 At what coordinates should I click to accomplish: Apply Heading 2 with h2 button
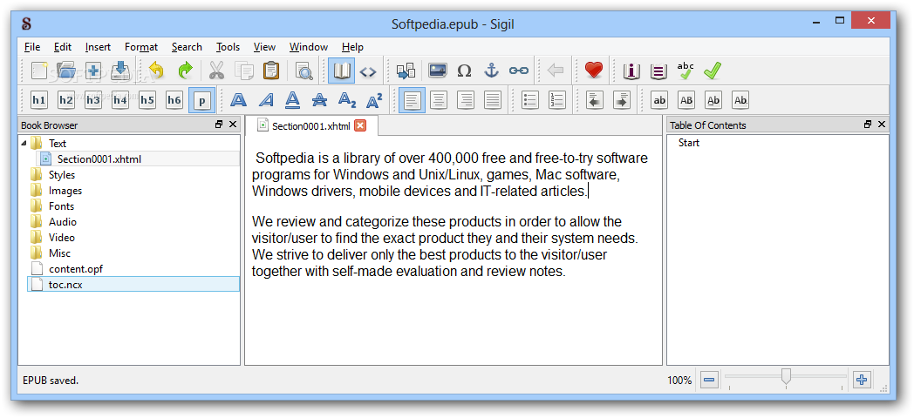point(66,100)
